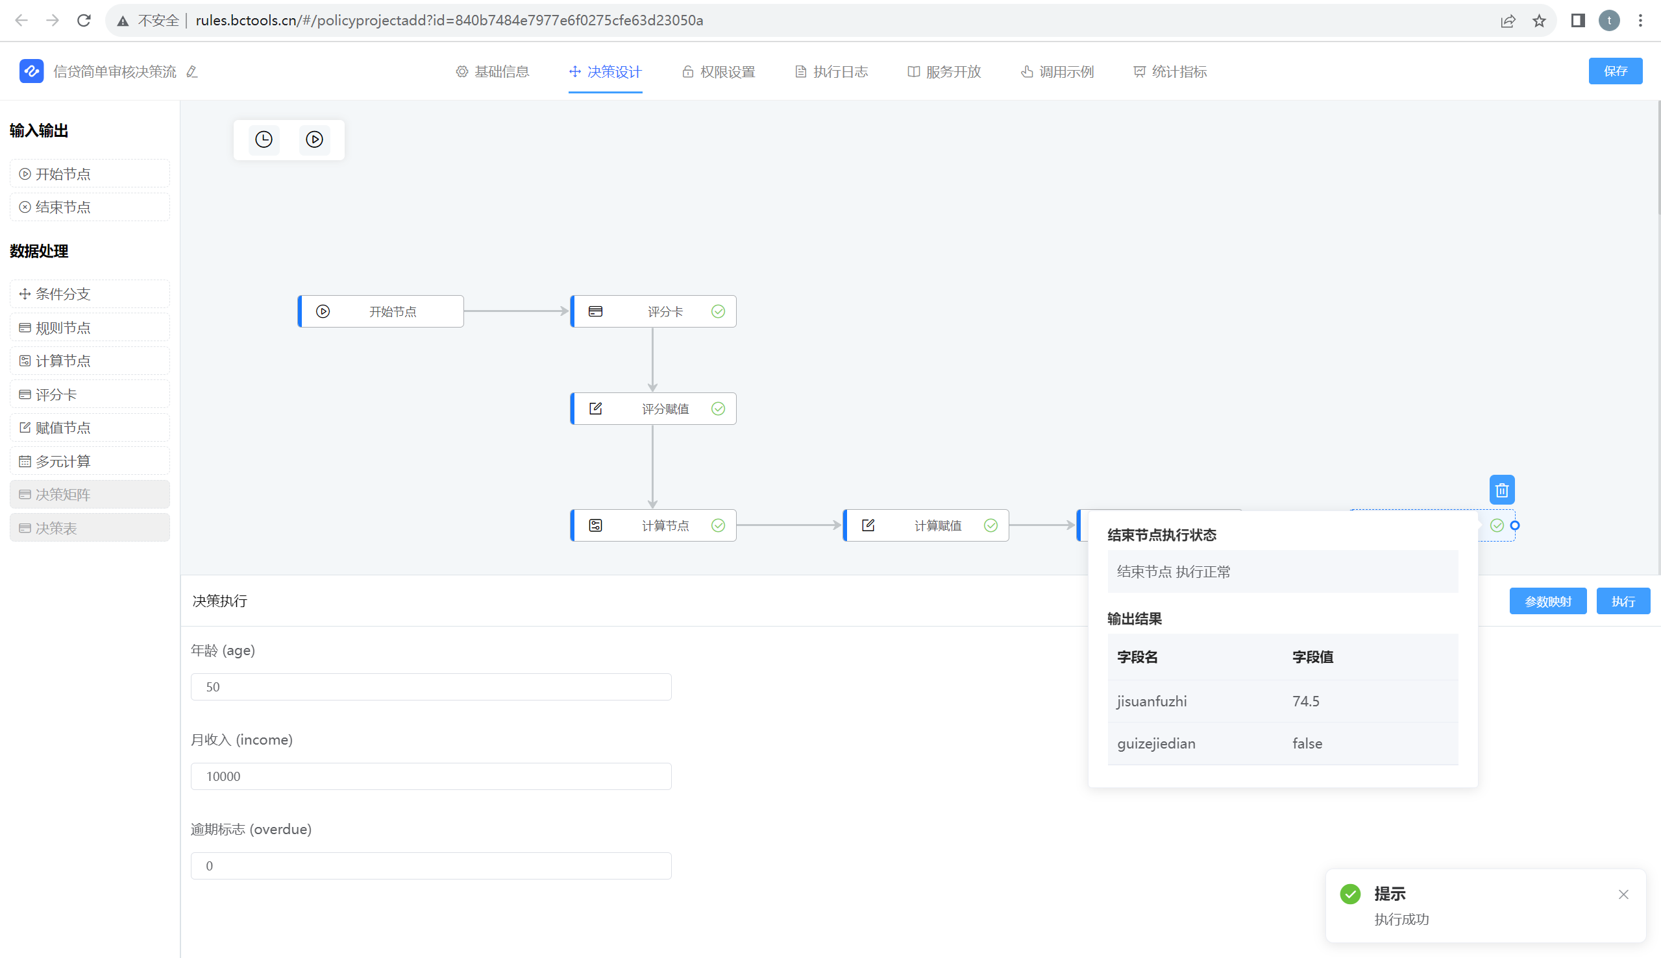Click the green success icon in notification

[x=1350, y=894]
